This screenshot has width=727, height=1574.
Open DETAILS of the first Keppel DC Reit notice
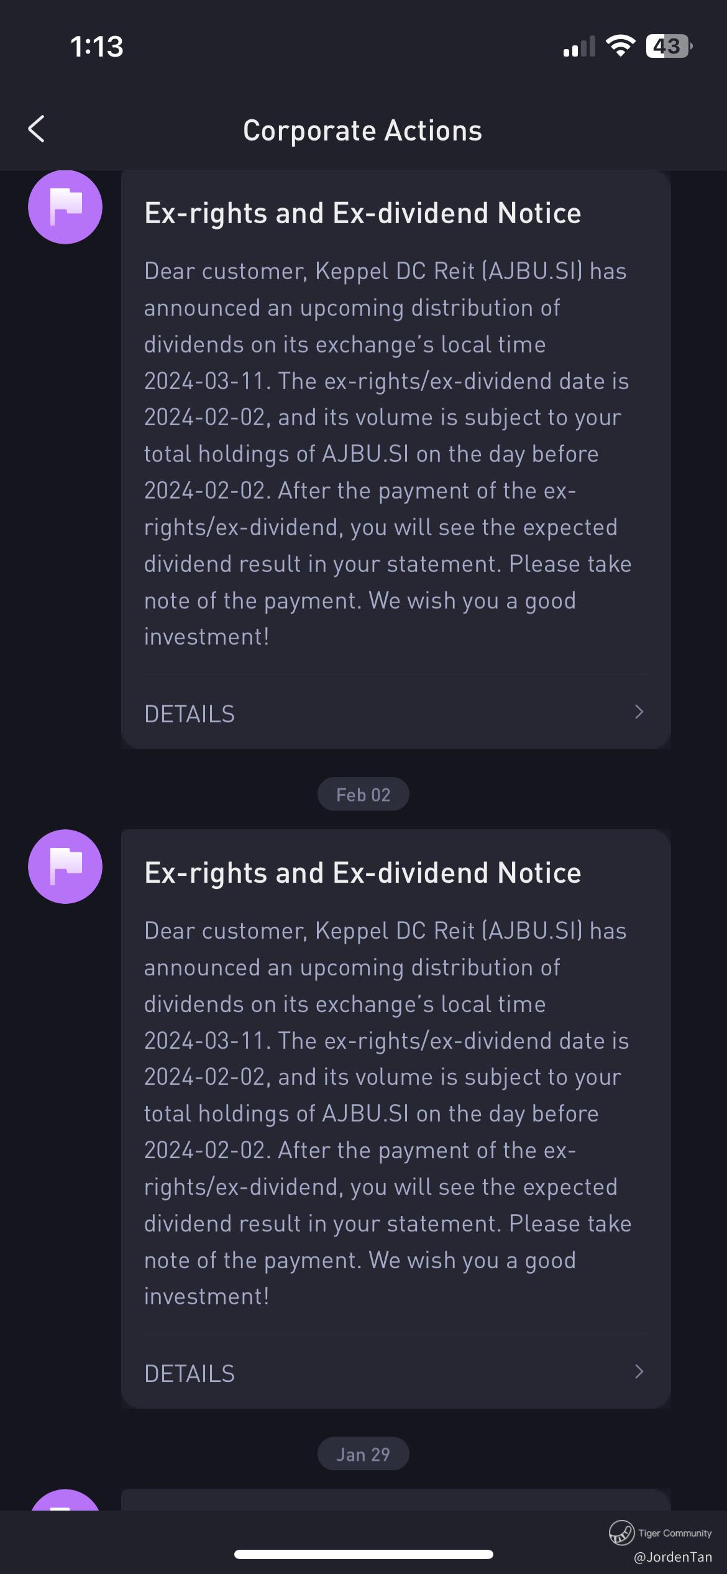[396, 713]
